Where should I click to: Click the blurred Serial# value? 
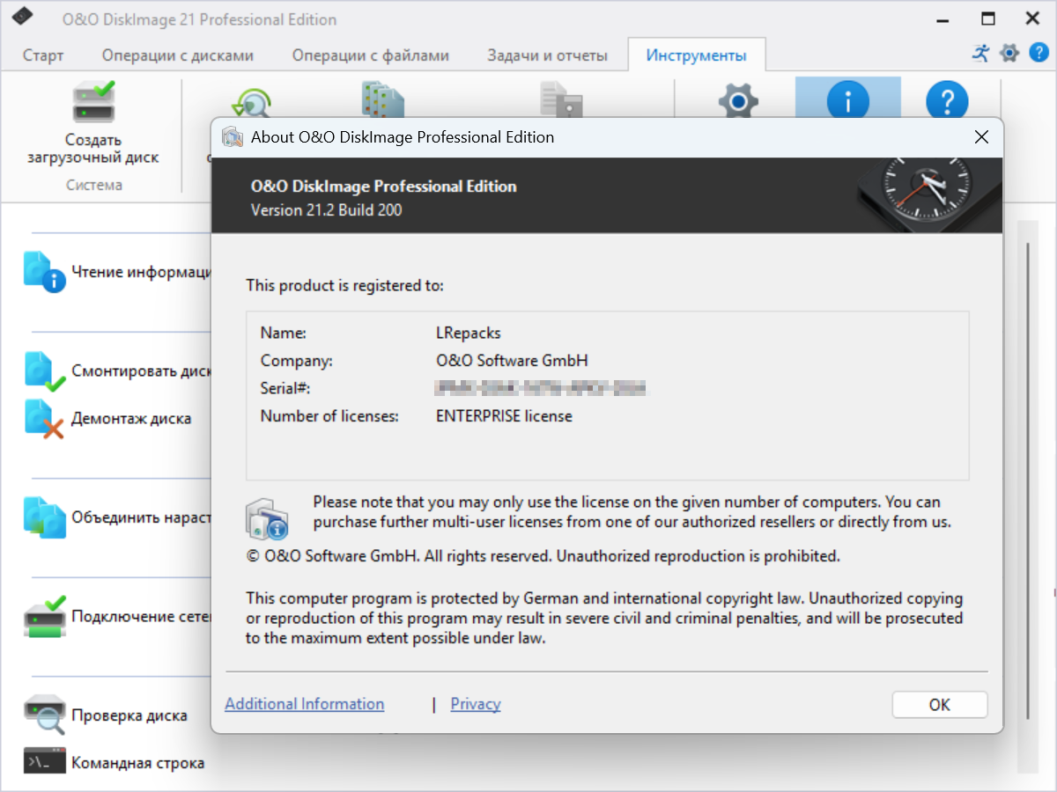(x=541, y=387)
